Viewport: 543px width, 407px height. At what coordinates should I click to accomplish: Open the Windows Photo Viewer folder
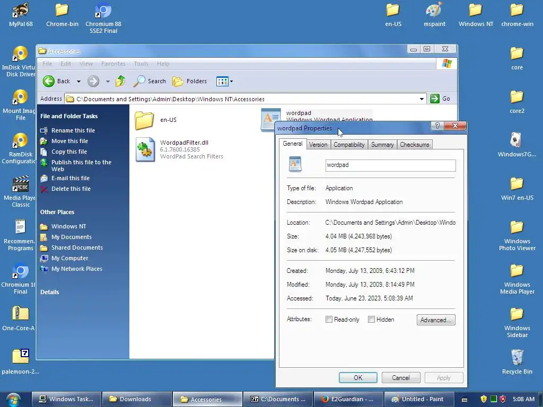[x=516, y=235]
